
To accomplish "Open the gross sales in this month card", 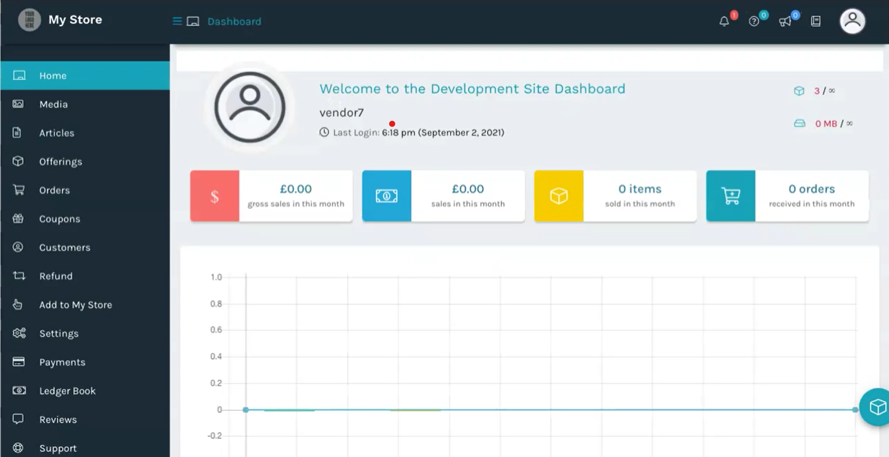I will click(x=271, y=196).
